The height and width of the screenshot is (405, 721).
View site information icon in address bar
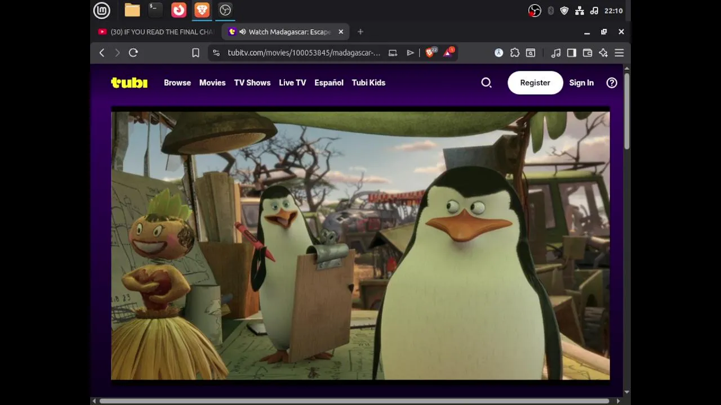click(216, 53)
